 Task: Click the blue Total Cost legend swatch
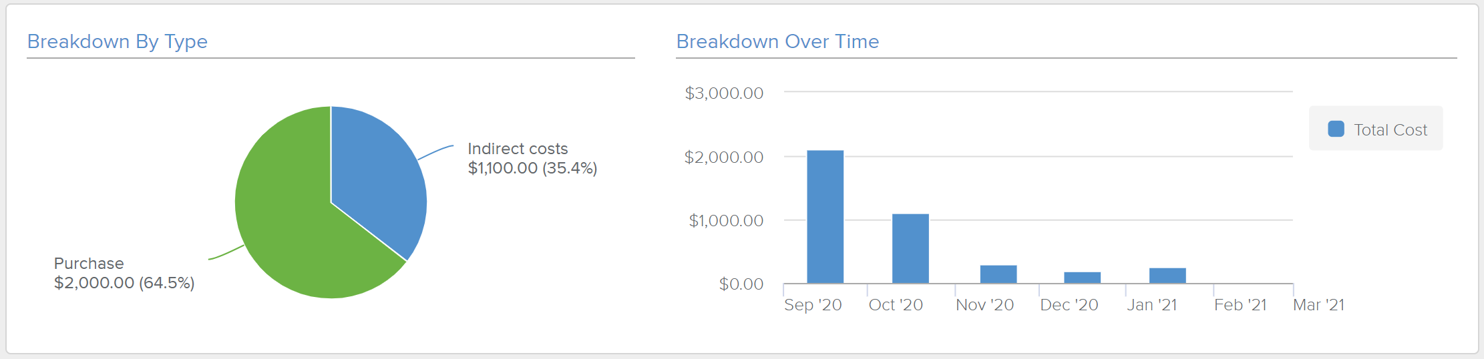(1336, 129)
